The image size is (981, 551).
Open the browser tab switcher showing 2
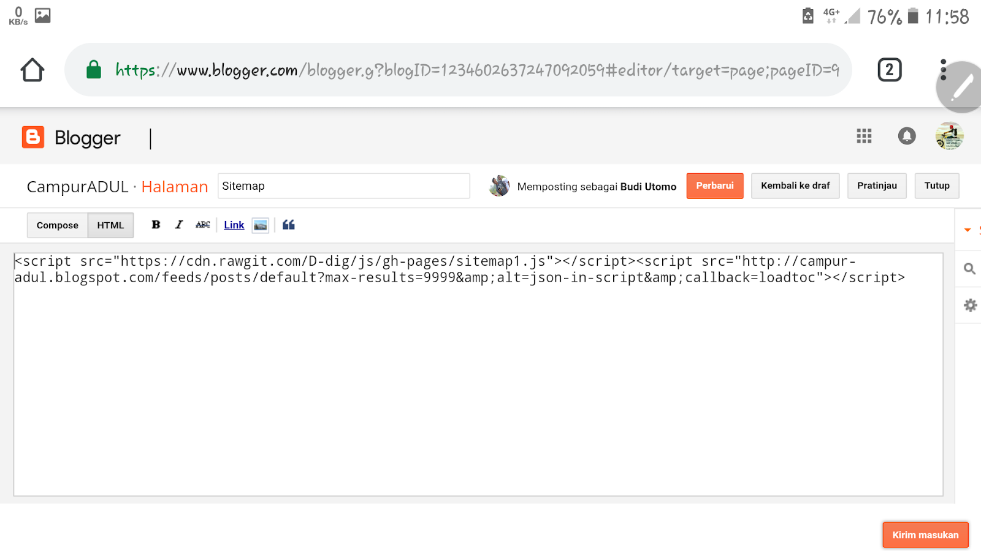[x=890, y=70]
